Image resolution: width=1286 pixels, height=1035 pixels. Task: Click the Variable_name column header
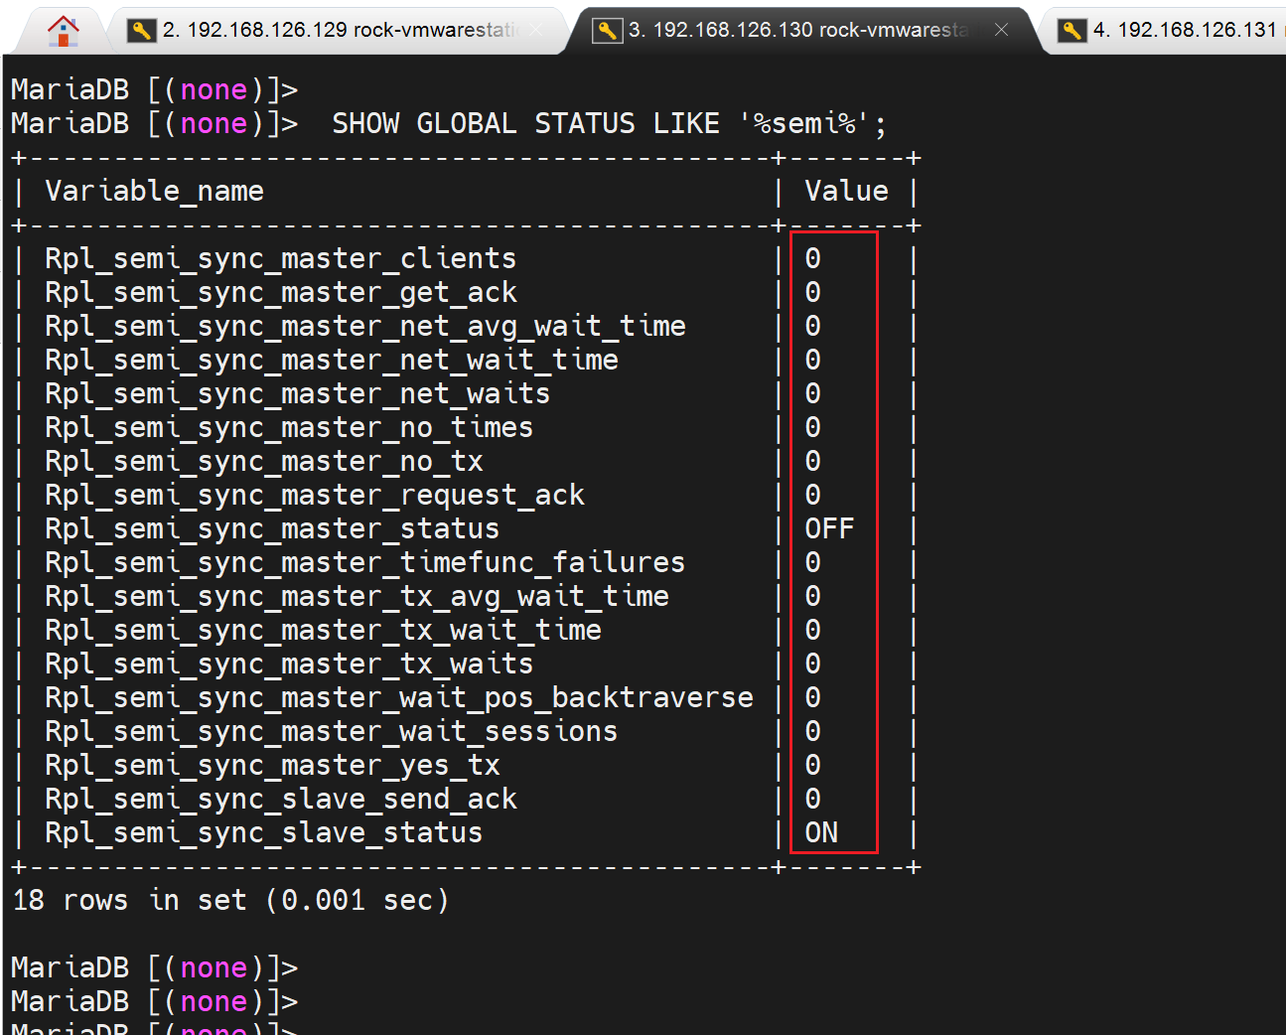pyautogui.click(x=155, y=191)
